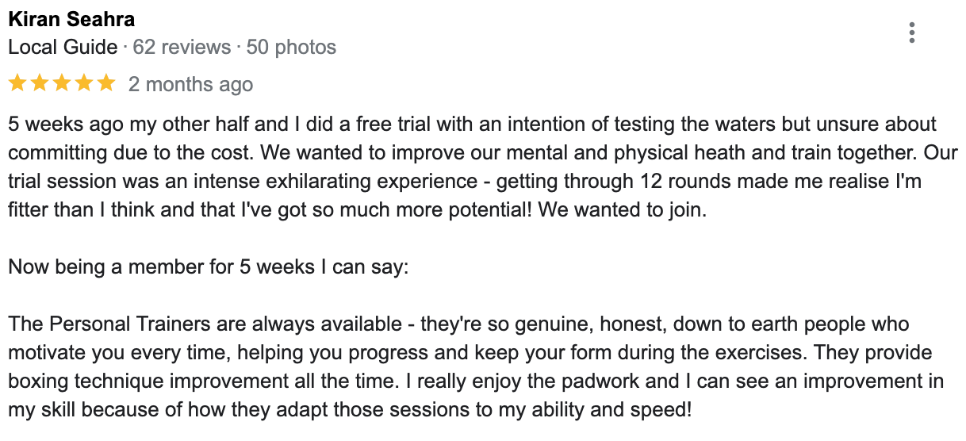Open Kiran Seahra's reviewer profile
966x441 pixels.
71,20
